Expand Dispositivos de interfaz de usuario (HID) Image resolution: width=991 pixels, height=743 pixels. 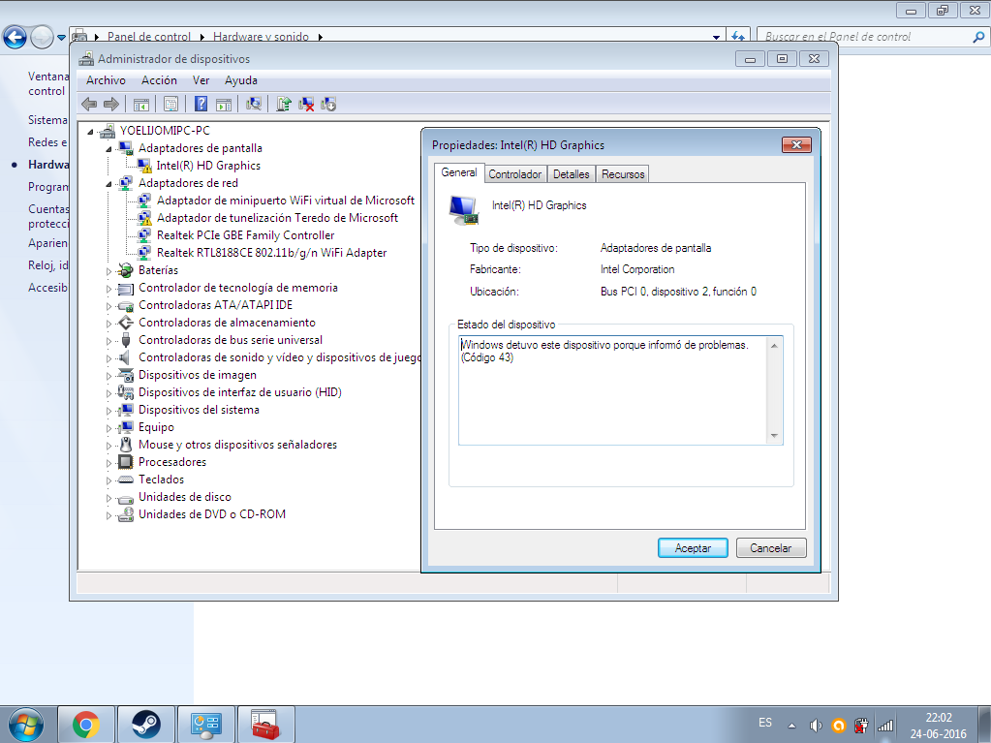[x=108, y=393]
